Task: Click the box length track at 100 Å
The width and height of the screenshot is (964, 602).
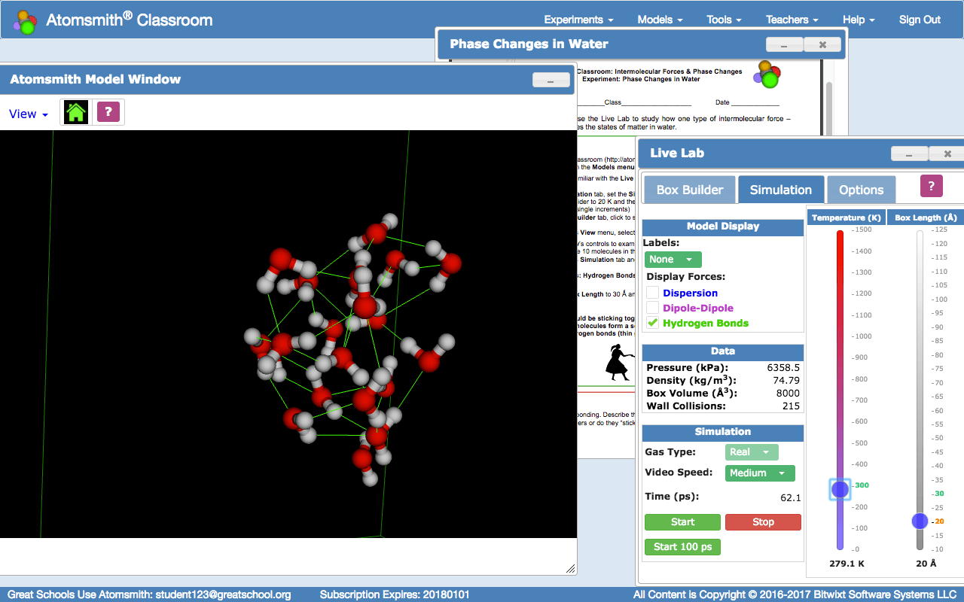Action: click(920, 299)
